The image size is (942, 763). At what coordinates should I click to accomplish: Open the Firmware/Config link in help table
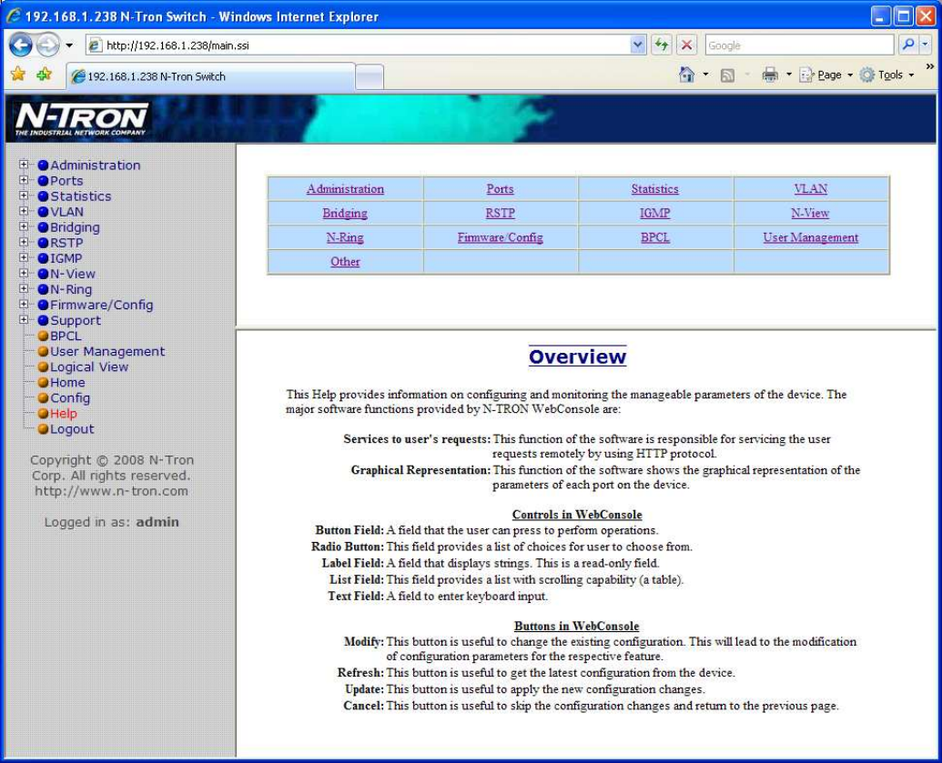500,237
